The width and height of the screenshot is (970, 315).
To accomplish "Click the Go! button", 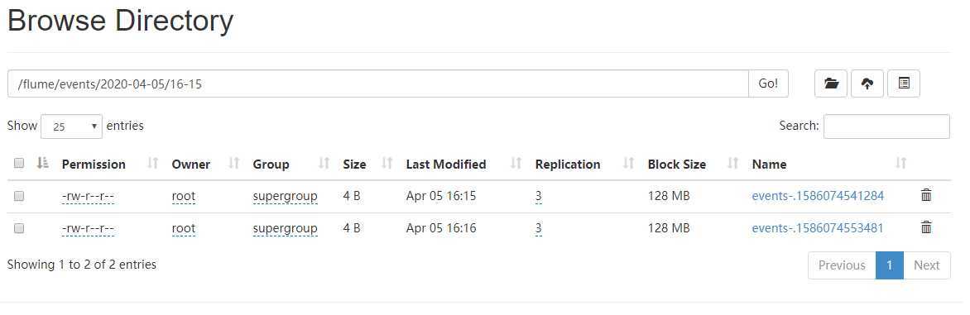I will tap(768, 84).
